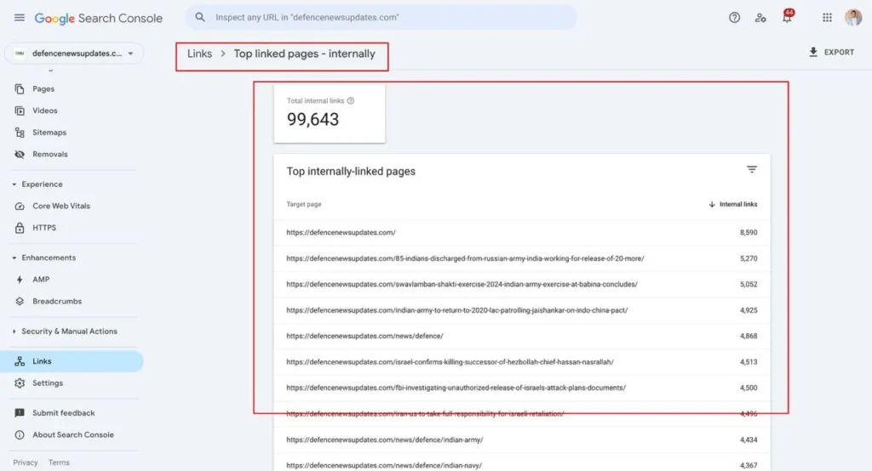The width and height of the screenshot is (872, 471).
Task: Open the Terms link
Action: click(59, 462)
